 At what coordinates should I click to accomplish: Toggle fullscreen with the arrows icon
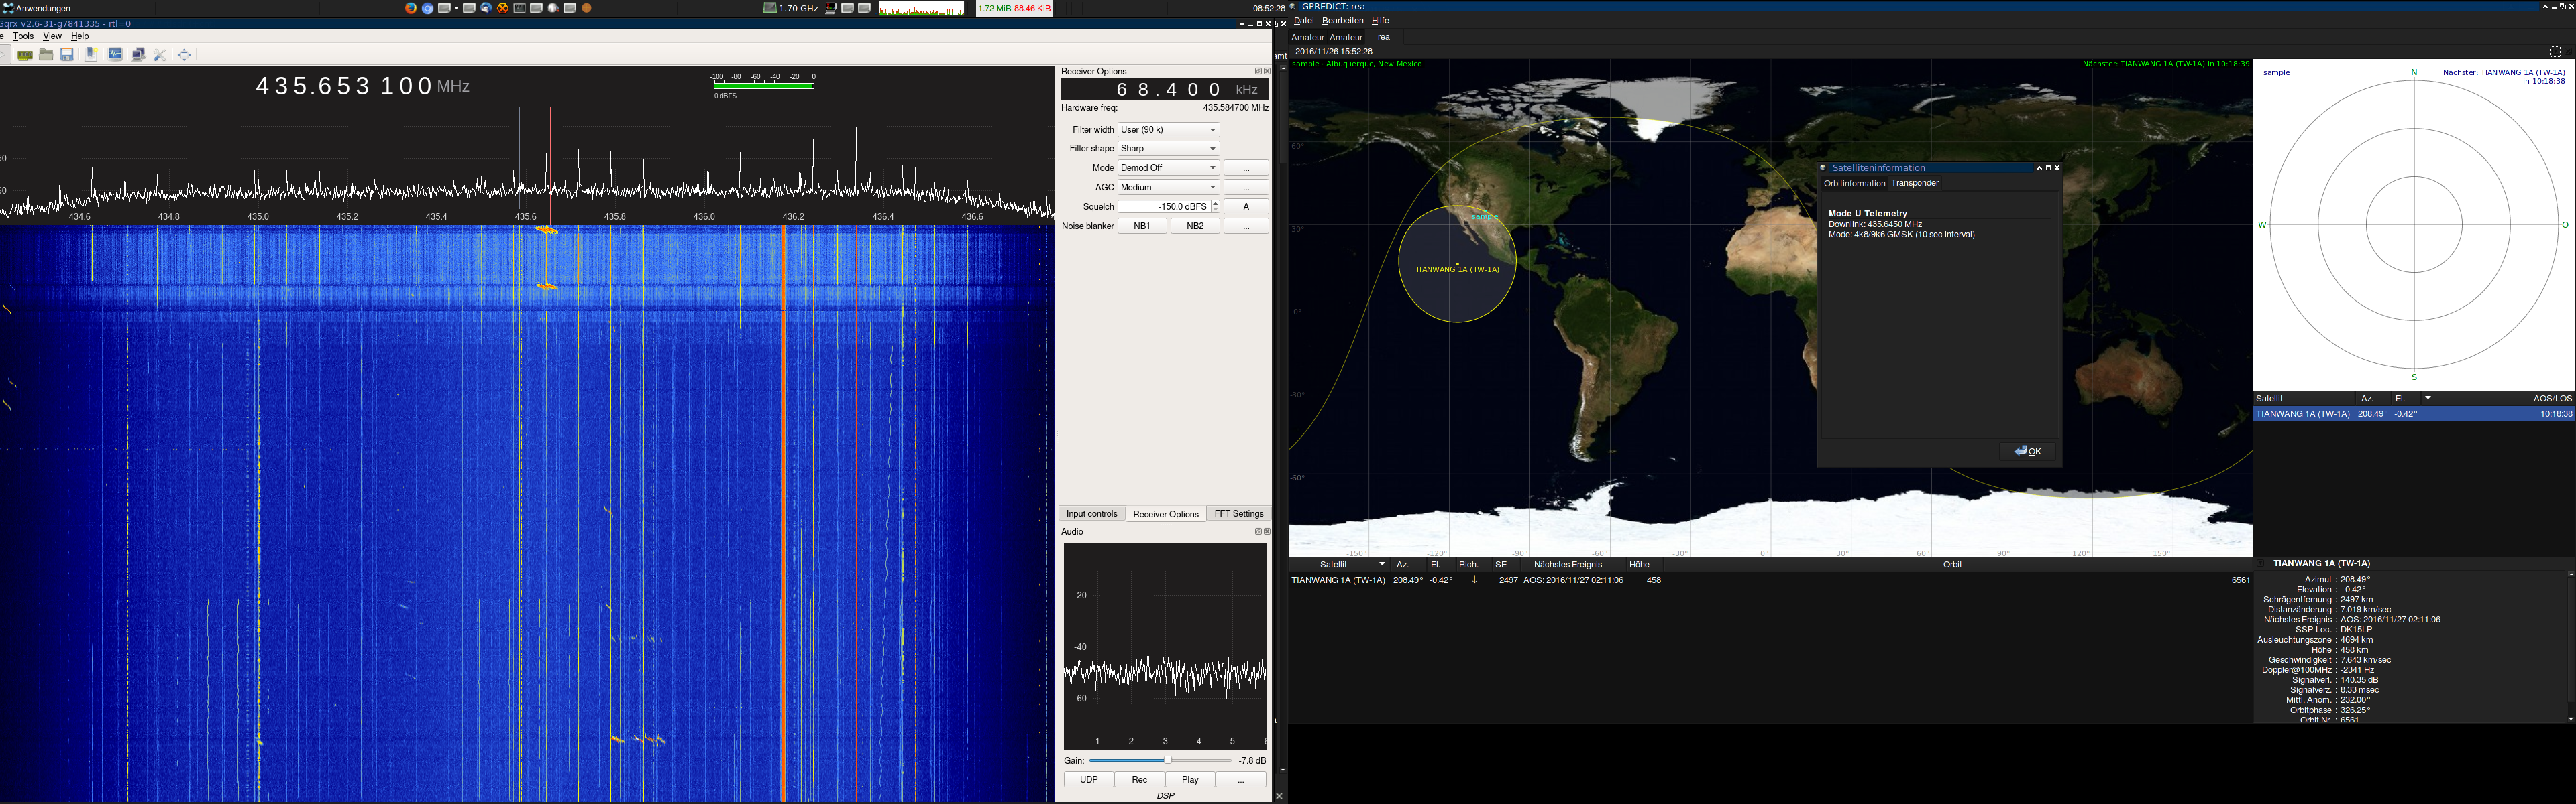pyautogui.click(x=184, y=55)
